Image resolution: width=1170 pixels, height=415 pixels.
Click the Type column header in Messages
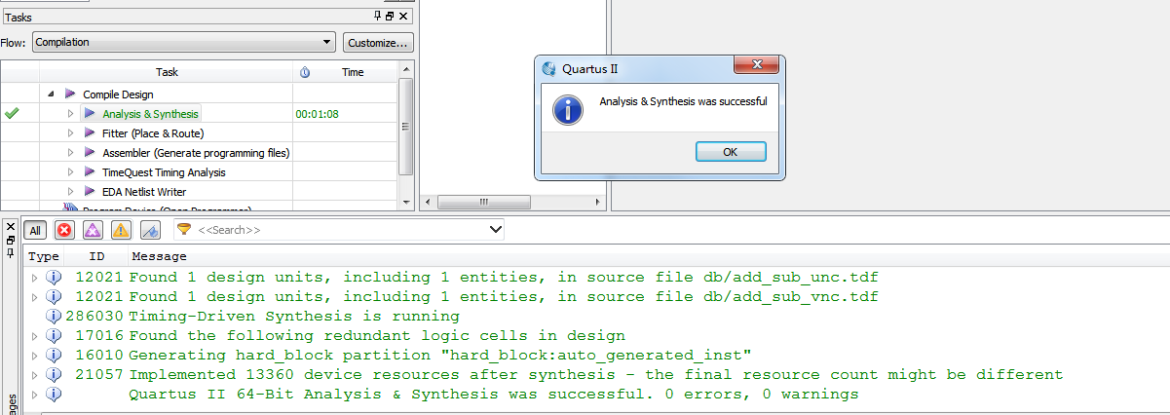tap(44, 257)
